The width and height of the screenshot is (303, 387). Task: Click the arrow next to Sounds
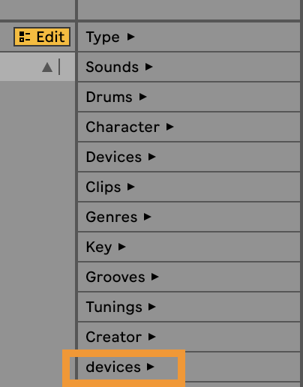pos(149,67)
